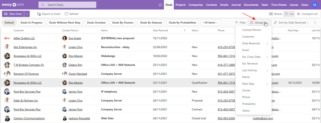Open the Tasks tab
This screenshot has height=123, width=321.
click(265, 5)
